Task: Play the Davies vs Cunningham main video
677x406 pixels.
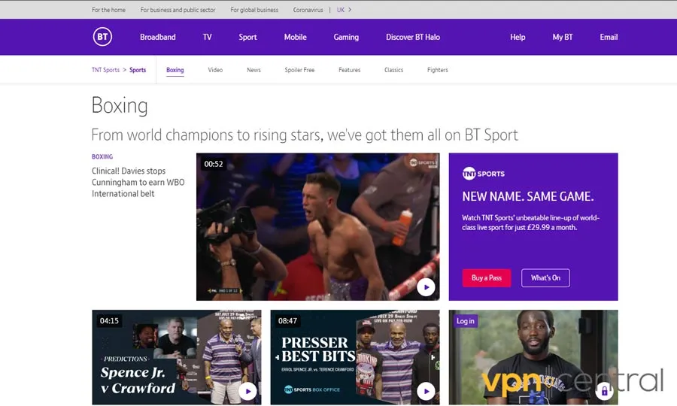Action: pos(426,287)
